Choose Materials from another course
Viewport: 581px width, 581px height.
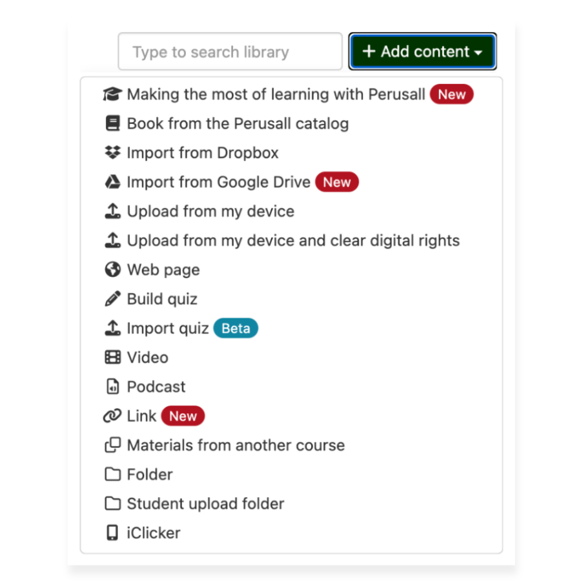pos(236,445)
